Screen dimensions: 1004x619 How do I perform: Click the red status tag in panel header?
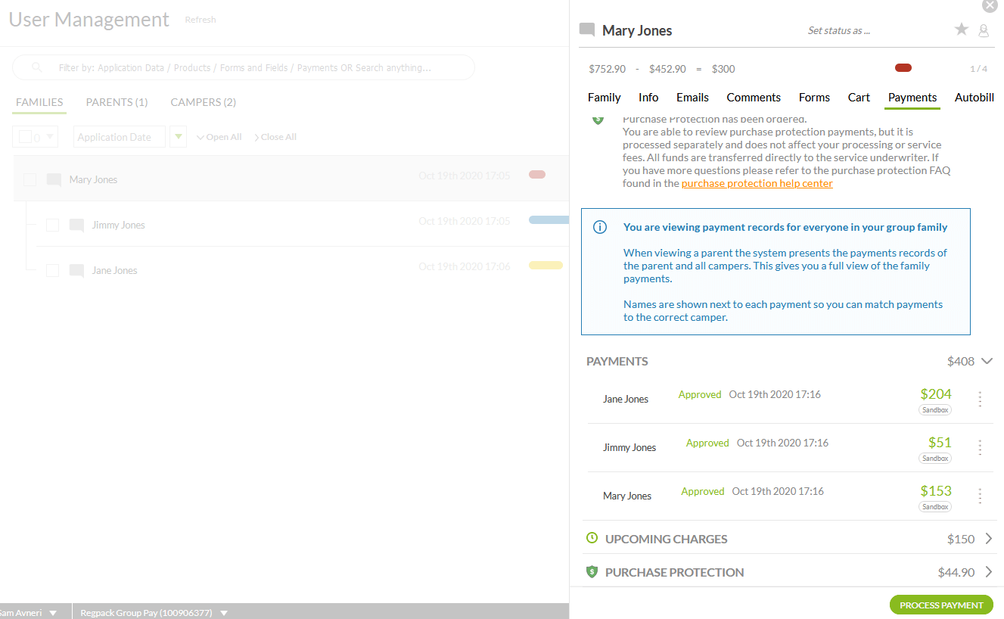coord(903,68)
